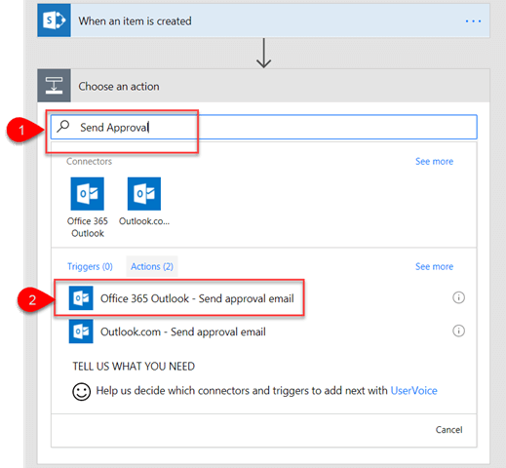Viewport: 506px width, 468px height.
Task: Show info for Office 365 Send approval email
Action: pyautogui.click(x=458, y=297)
